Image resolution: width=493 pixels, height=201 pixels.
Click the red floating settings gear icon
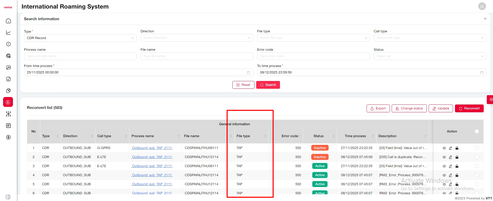coord(491,100)
